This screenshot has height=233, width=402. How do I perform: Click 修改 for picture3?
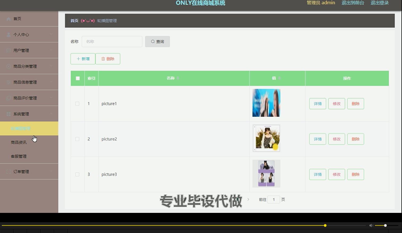pyautogui.click(x=337, y=174)
